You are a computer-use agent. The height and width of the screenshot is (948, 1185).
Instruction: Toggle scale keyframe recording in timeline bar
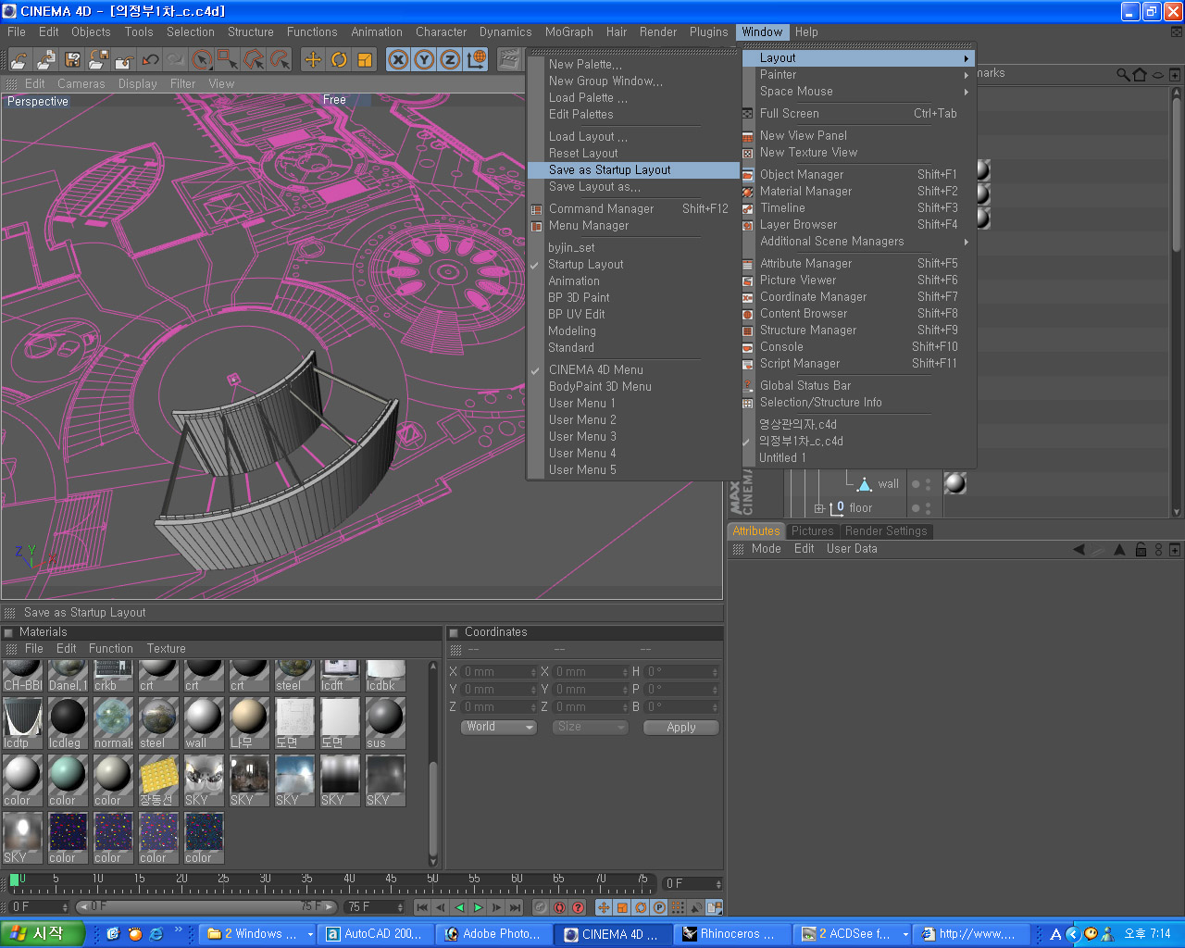coord(622,907)
